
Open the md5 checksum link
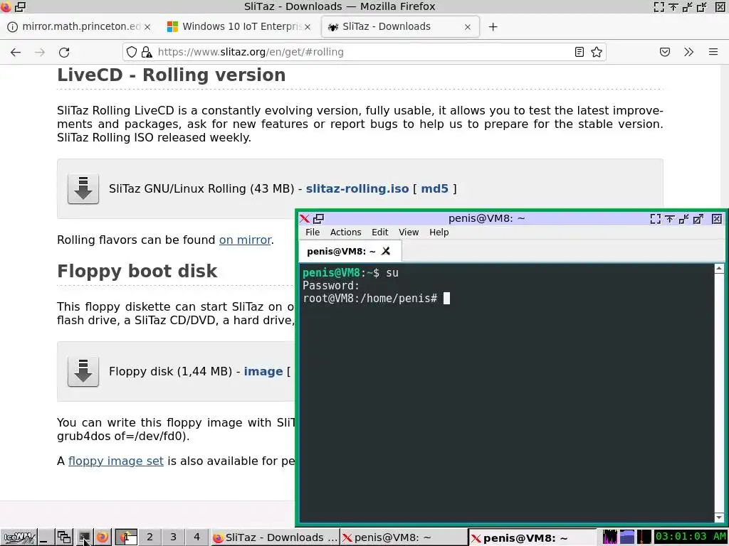tap(435, 188)
